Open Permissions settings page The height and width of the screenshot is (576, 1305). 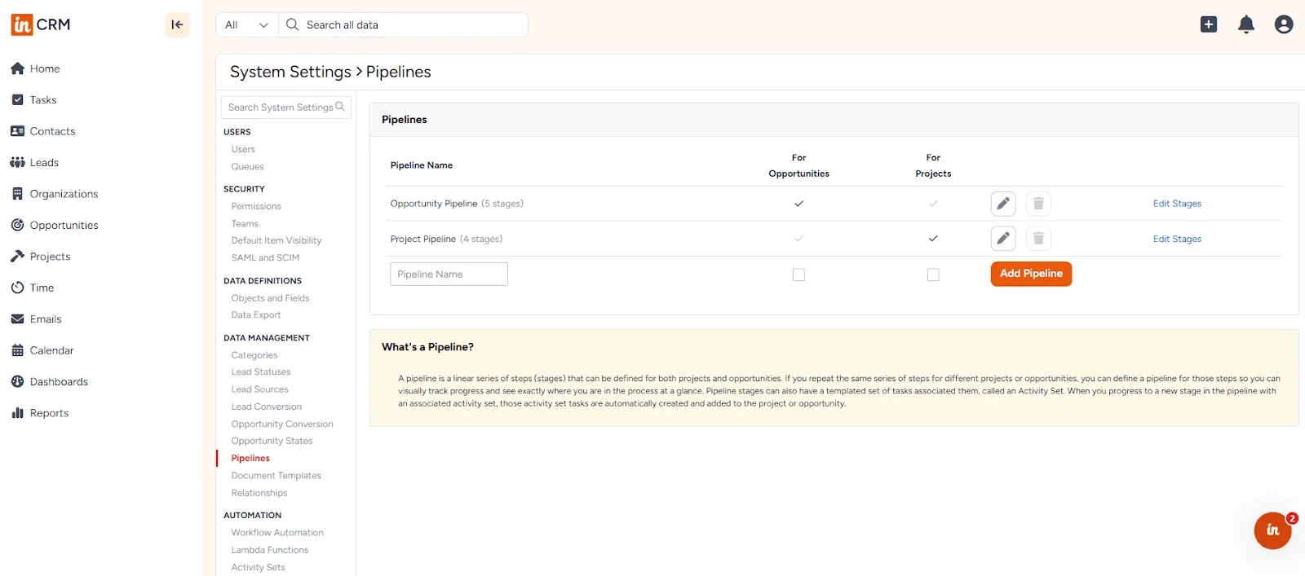256,206
